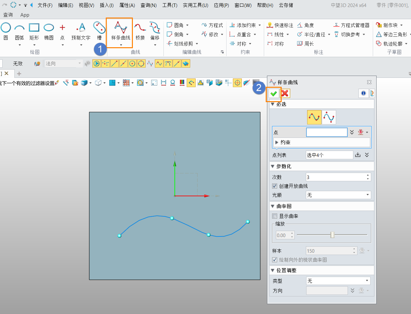This screenshot has width=411, height=314.
Task: Open the 方程式管理器 equation manager
Action: click(x=352, y=25)
